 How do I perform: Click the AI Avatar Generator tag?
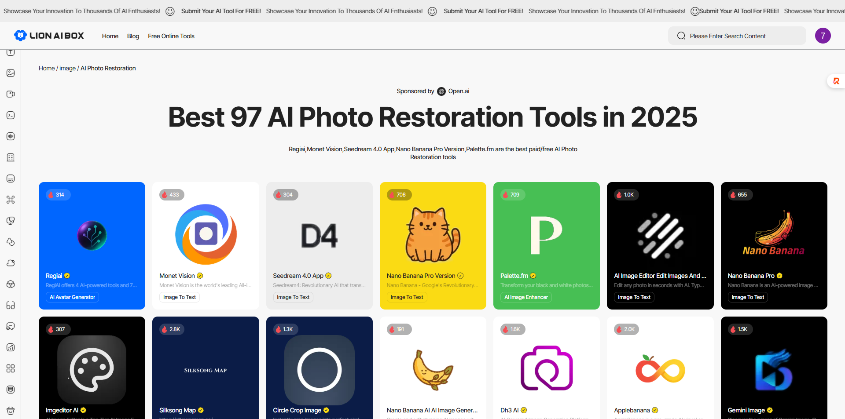click(72, 297)
